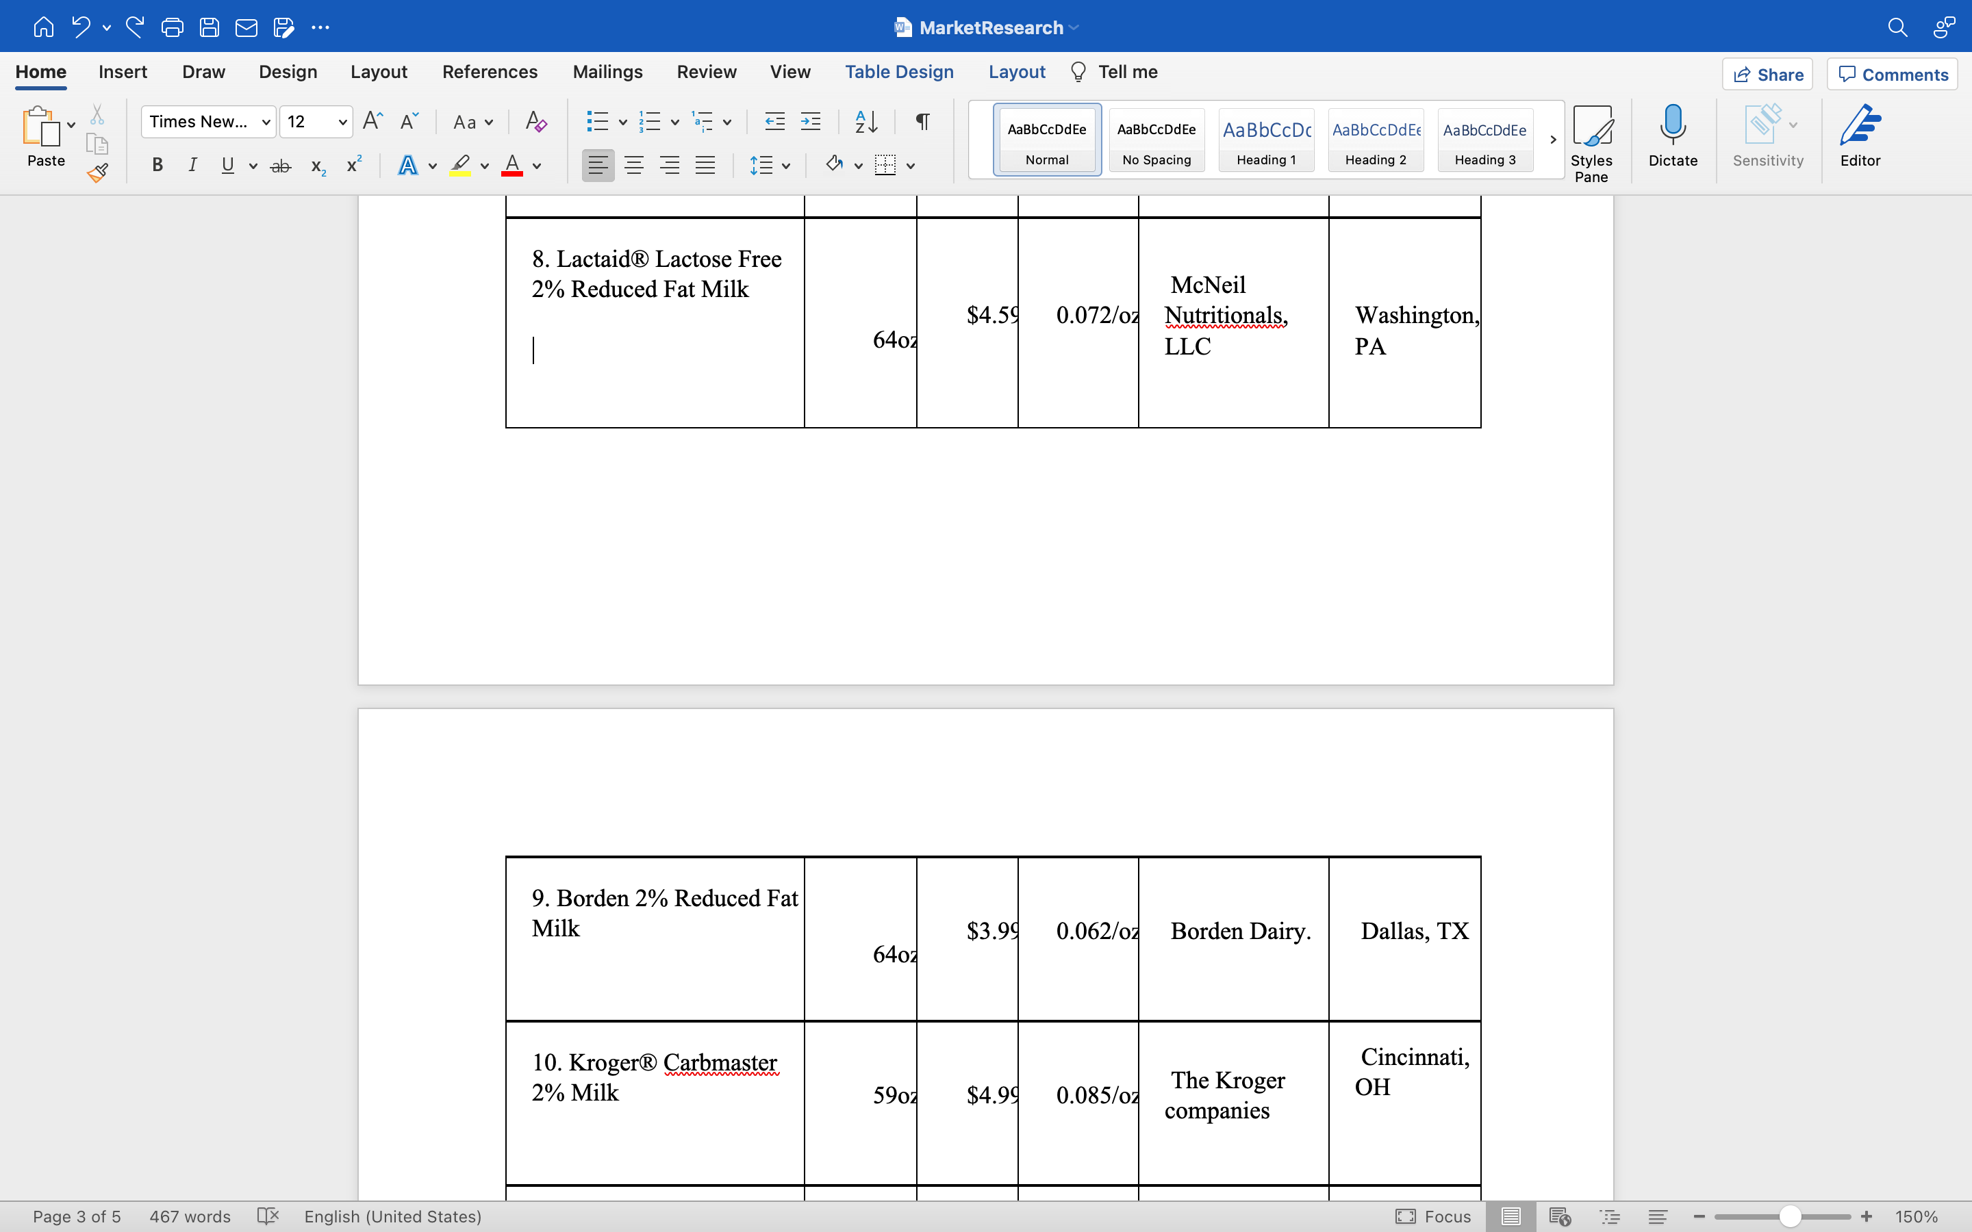Expand the styles gallery arrow
Screen dimensions: 1972x1232
coord(1552,140)
